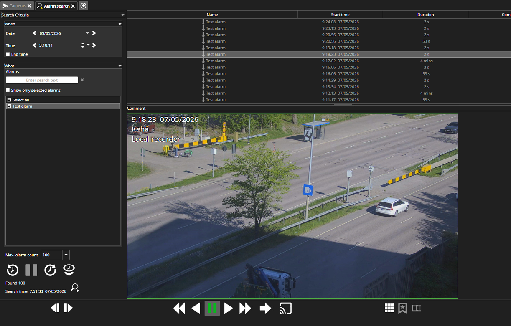The height and width of the screenshot is (326, 511).
Task: Go to next date arrow
Action: (94, 33)
